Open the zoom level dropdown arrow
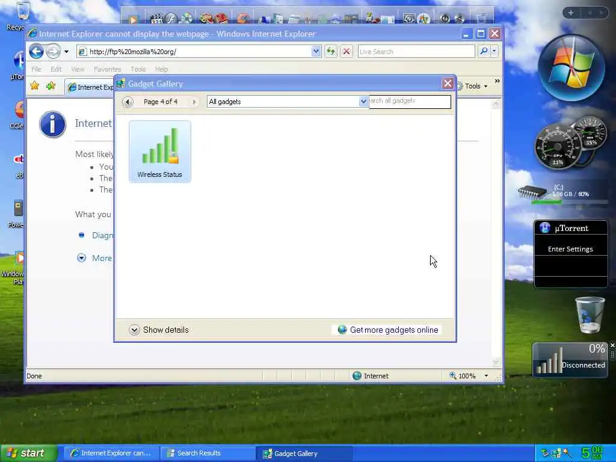Viewport: 616px width, 462px height. click(486, 376)
